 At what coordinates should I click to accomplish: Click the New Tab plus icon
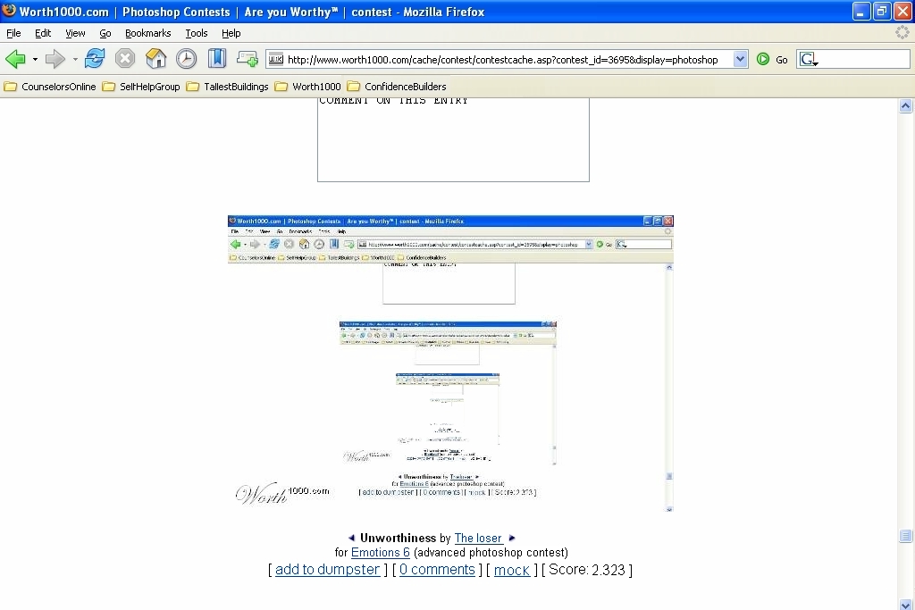pos(247,58)
